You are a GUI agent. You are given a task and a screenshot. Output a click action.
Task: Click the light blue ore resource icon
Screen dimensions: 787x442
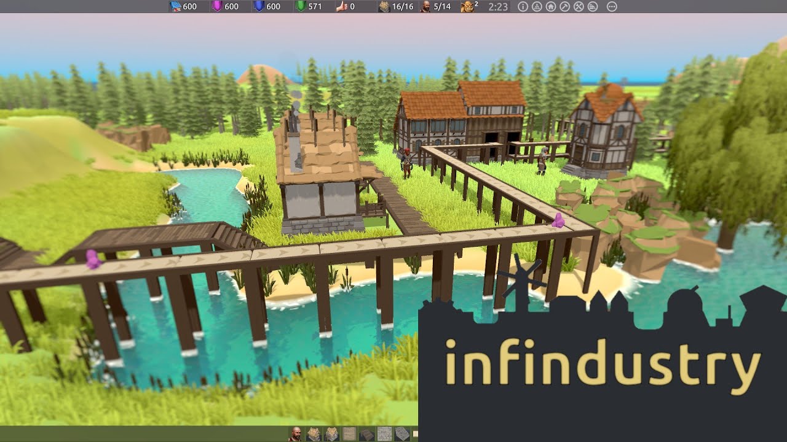(x=175, y=7)
